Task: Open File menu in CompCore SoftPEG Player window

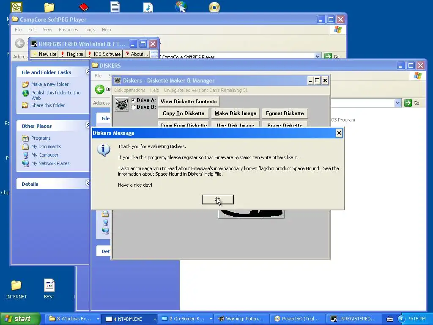Action: (18, 30)
